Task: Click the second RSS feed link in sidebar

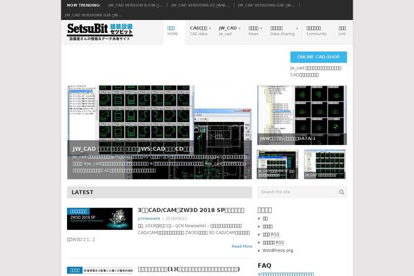Action: tap(273, 242)
